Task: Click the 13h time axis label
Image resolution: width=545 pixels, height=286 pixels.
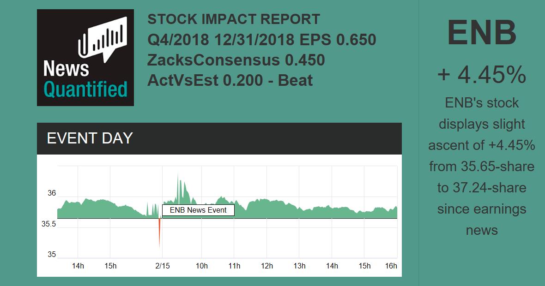Action: tap(299, 266)
